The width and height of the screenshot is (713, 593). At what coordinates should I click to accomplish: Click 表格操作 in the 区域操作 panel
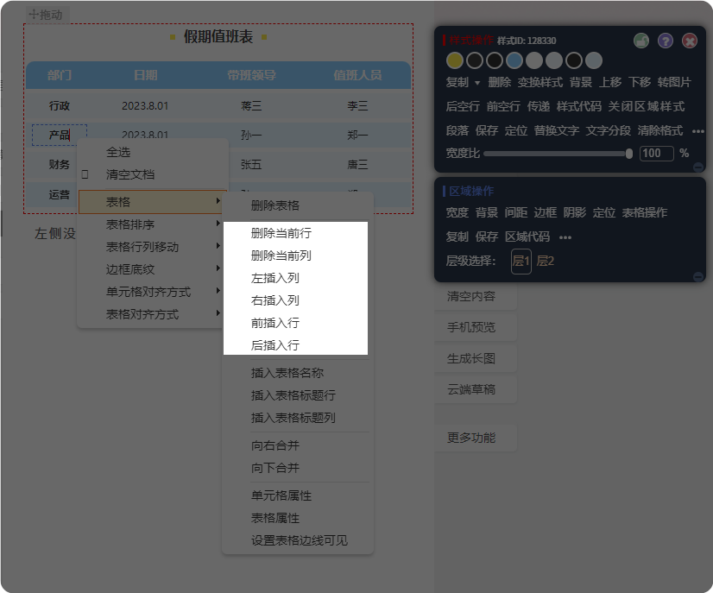pyautogui.click(x=644, y=212)
